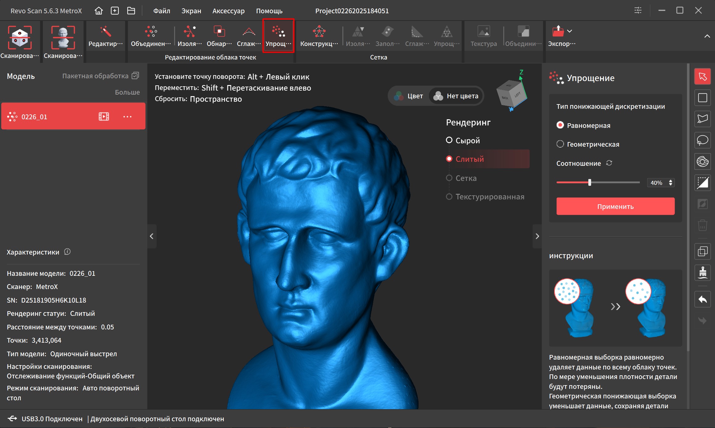Expand the Экспорт dropdown arrow
Viewport: 715px width, 428px height.
point(570,31)
